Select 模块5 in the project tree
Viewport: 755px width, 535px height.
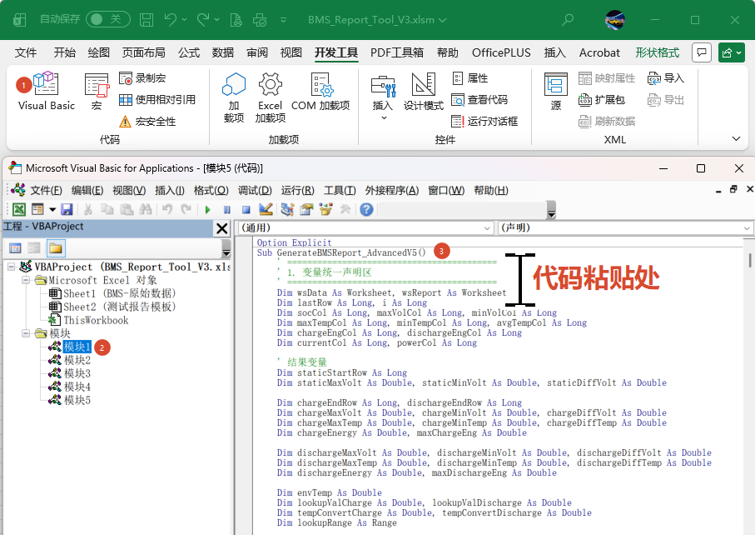point(77,400)
